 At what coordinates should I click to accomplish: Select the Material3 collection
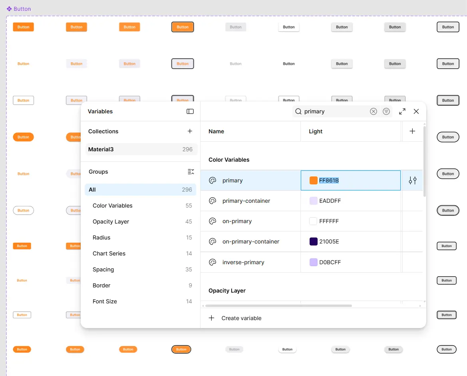point(141,149)
